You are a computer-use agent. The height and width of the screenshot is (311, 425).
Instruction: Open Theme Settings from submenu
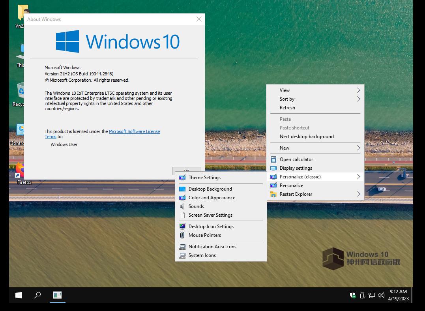221,178
